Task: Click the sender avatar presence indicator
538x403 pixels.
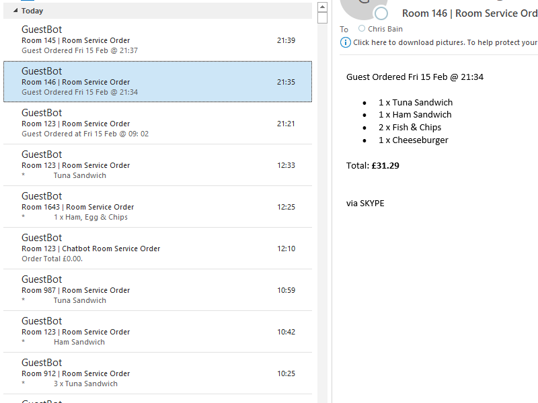Action: click(x=381, y=13)
